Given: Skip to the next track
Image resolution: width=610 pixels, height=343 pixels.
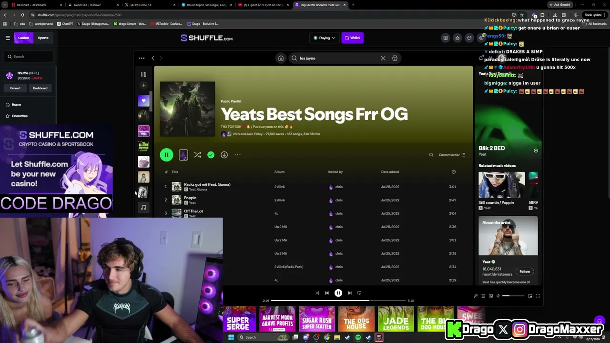Looking at the screenshot, I should pos(350,293).
